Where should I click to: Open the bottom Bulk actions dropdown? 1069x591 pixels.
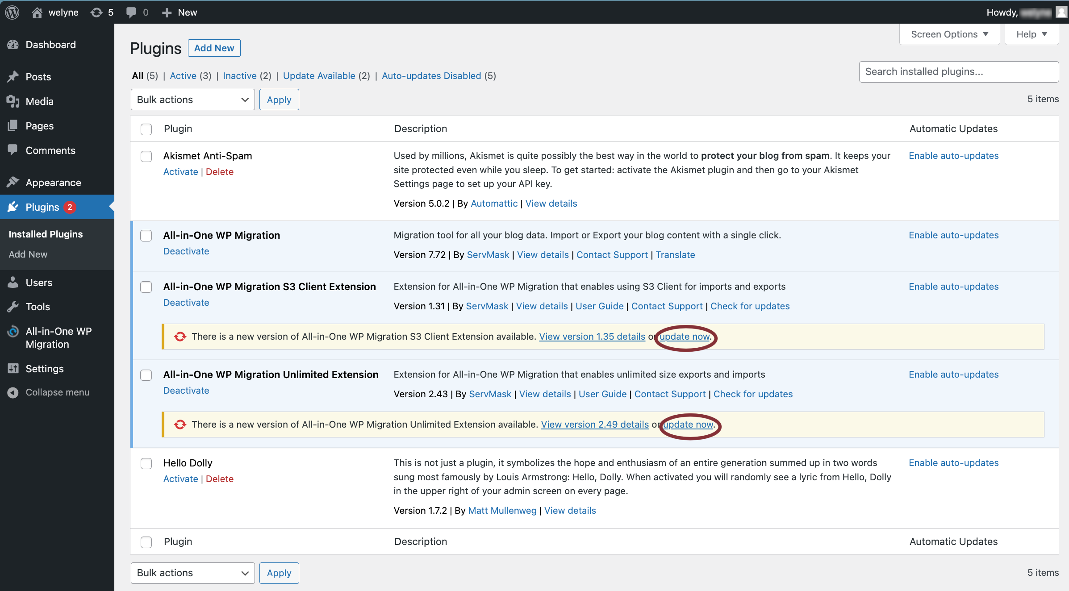(192, 573)
